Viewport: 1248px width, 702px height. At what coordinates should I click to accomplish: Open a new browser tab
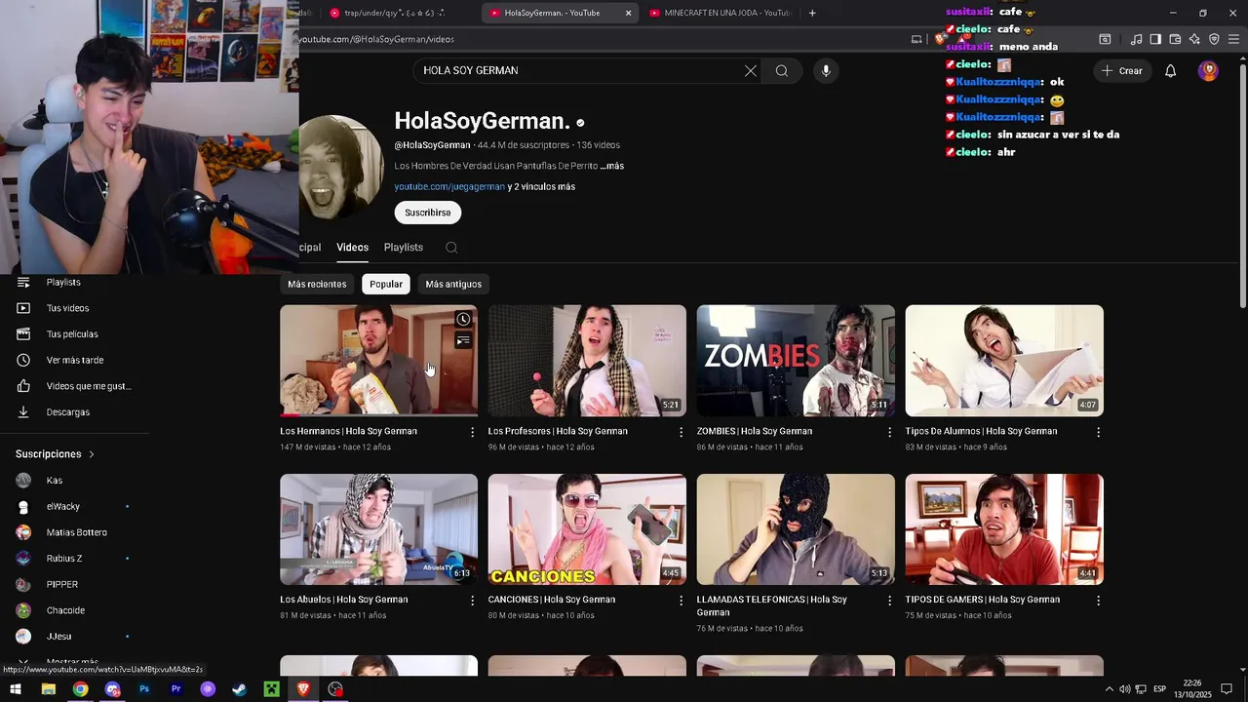[812, 13]
